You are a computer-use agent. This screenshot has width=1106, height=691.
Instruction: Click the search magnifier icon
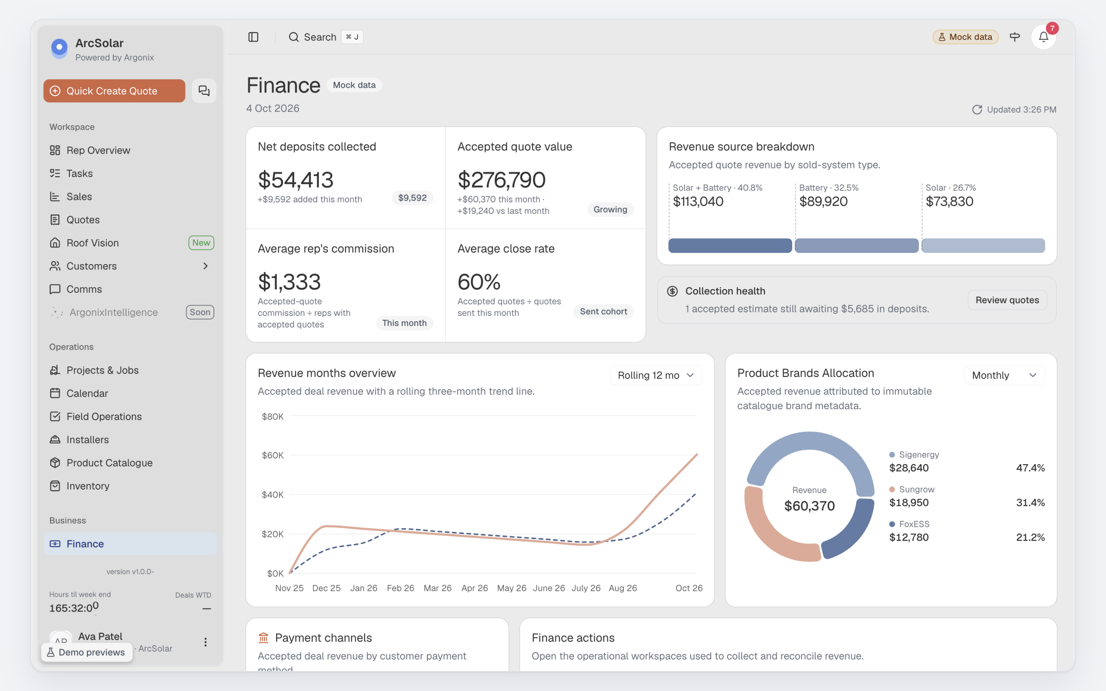click(x=294, y=37)
